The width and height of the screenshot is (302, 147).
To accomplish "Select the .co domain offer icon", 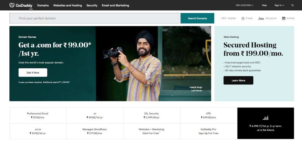I will (284, 19).
